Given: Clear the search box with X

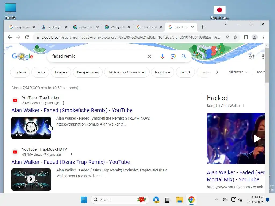Looking at the screenshot, I should (149, 56).
